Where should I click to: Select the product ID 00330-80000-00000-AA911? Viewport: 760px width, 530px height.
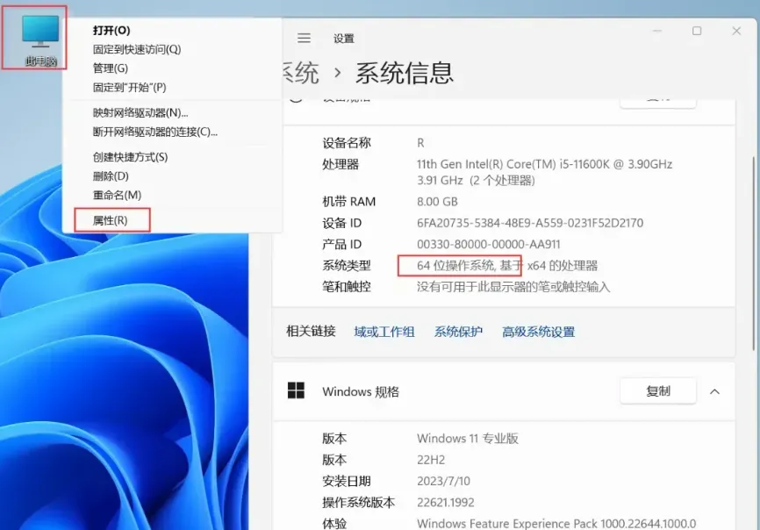click(489, 244)
